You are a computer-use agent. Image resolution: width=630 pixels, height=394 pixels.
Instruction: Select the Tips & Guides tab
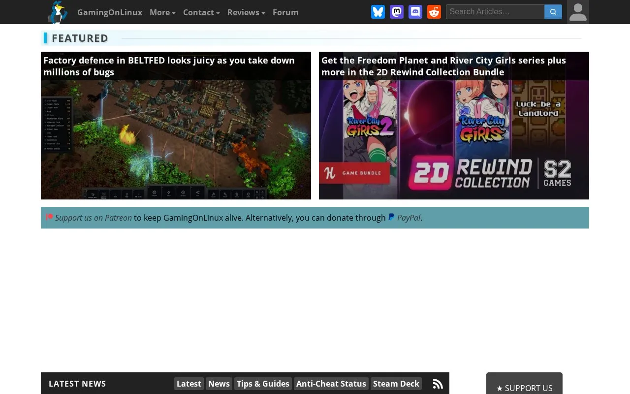tap(263, 384)
